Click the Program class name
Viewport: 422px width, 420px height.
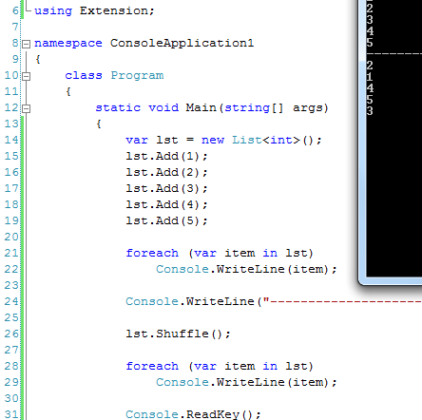click(x=137, y=75)
